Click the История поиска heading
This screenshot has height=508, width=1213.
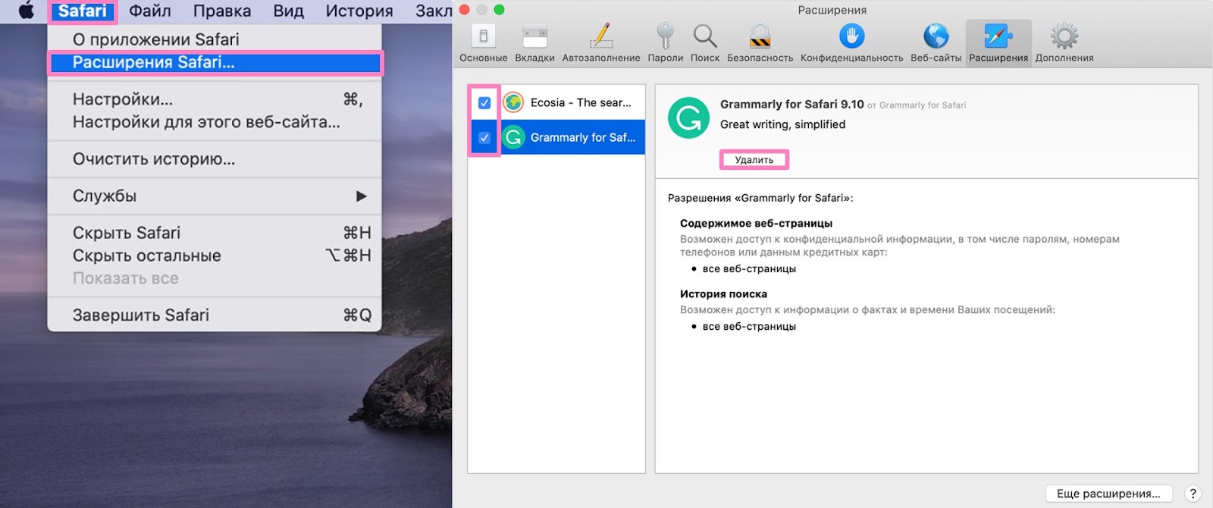pos(723,294)
